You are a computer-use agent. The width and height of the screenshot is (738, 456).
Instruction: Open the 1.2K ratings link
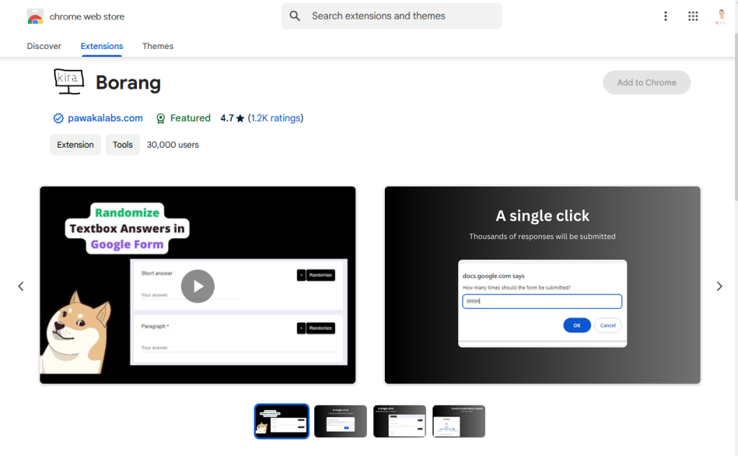(x=275, y=118)
